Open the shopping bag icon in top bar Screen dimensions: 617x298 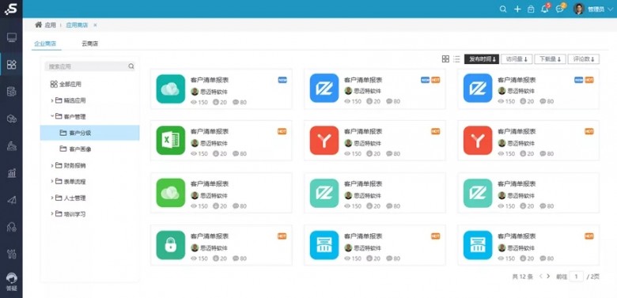coord(531,9)
